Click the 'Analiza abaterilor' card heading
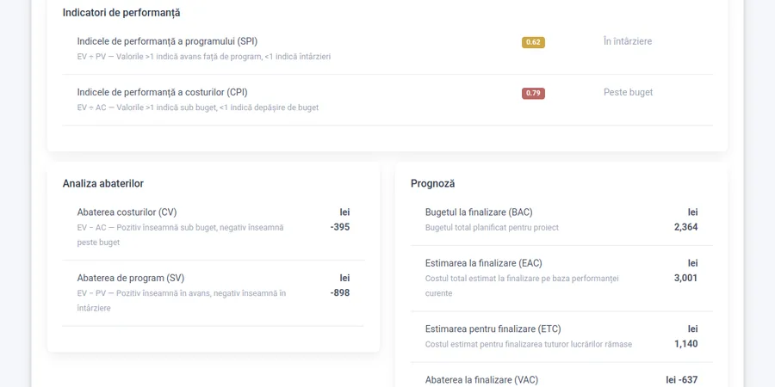Image resolution: width=775 pixels, height=387 pixels. (x=102, y=184)
